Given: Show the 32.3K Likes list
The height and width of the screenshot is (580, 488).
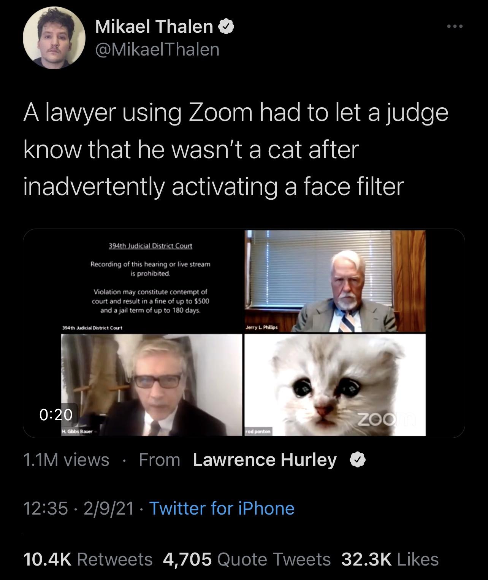Looking at the screenshot, I should pos(390,559).
